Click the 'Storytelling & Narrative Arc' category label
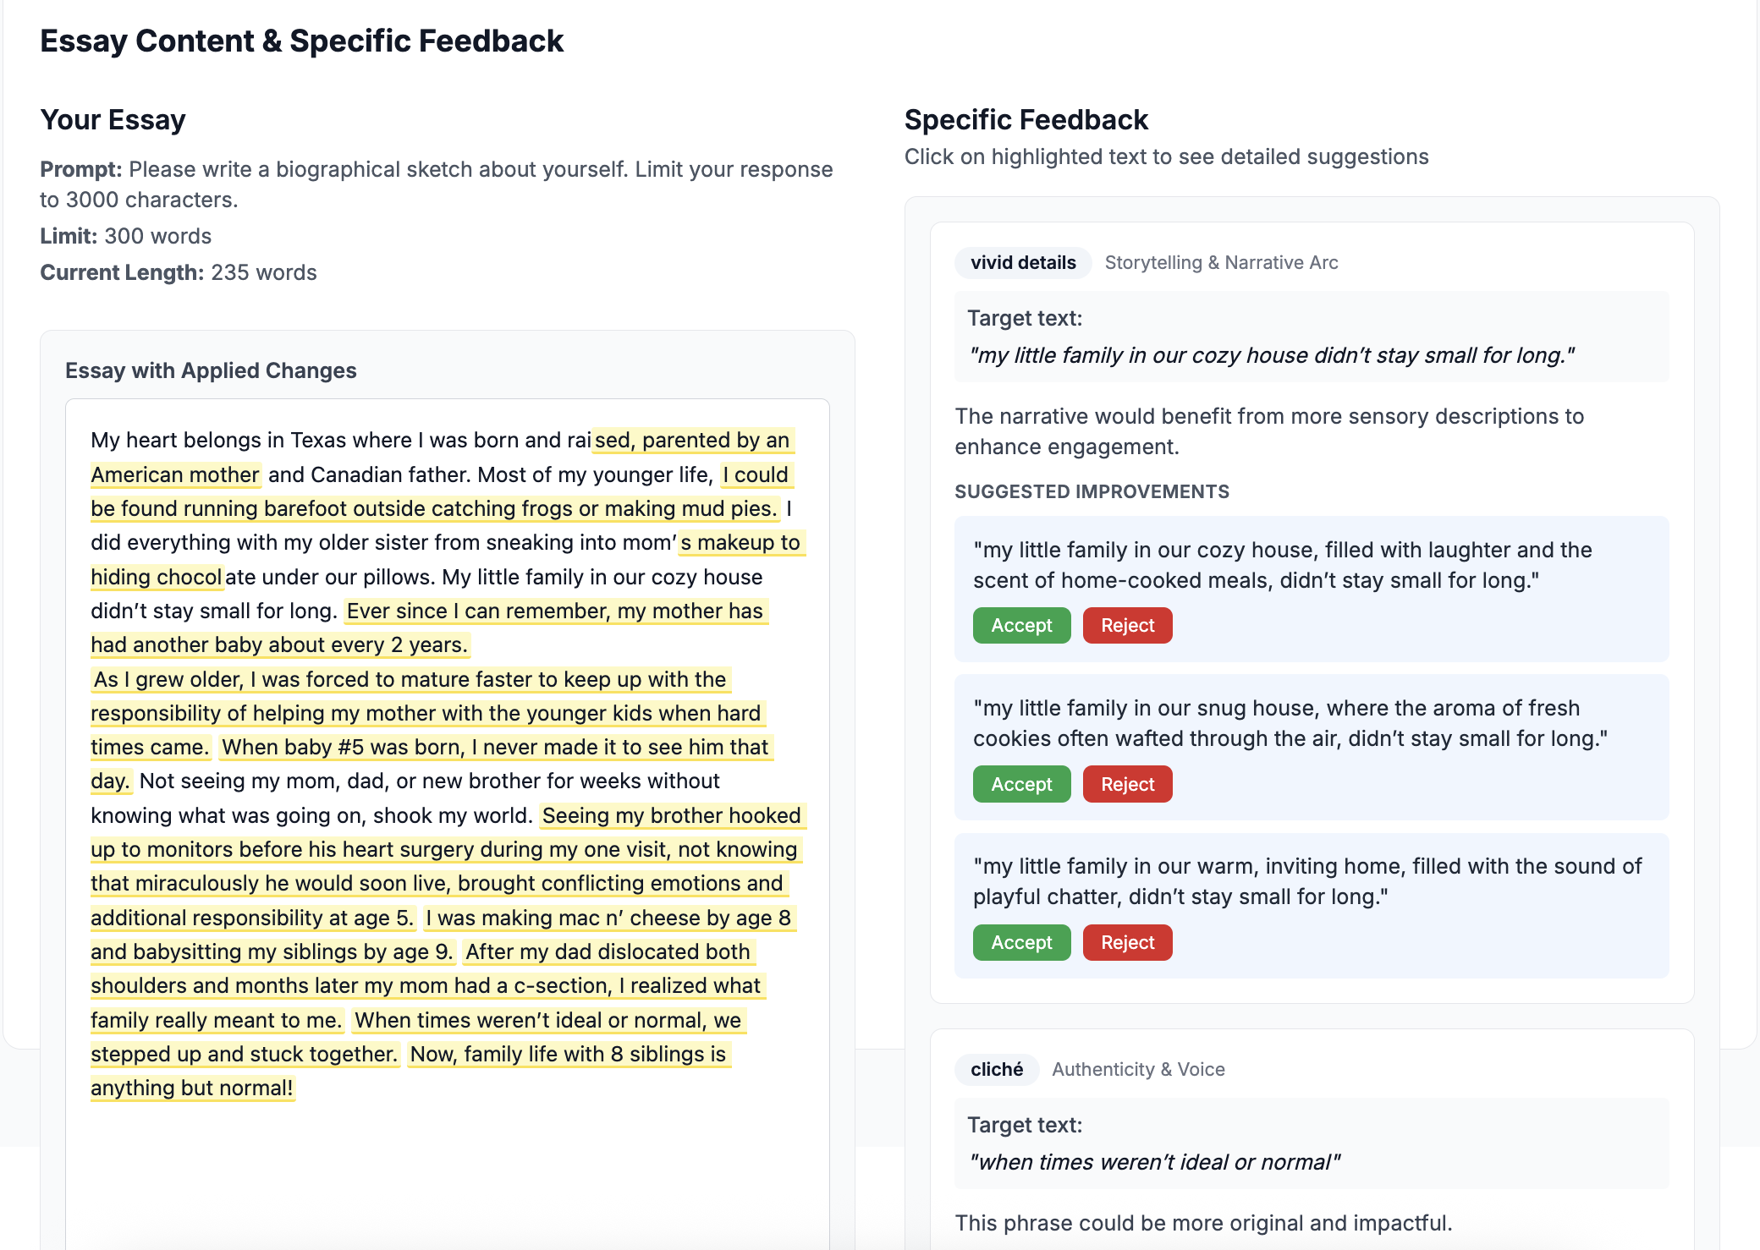This screenshot has width=1760, height=1250. (x=1221, y=262)
